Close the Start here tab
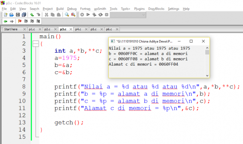This screenshot has height=144, width=243. 24,29
